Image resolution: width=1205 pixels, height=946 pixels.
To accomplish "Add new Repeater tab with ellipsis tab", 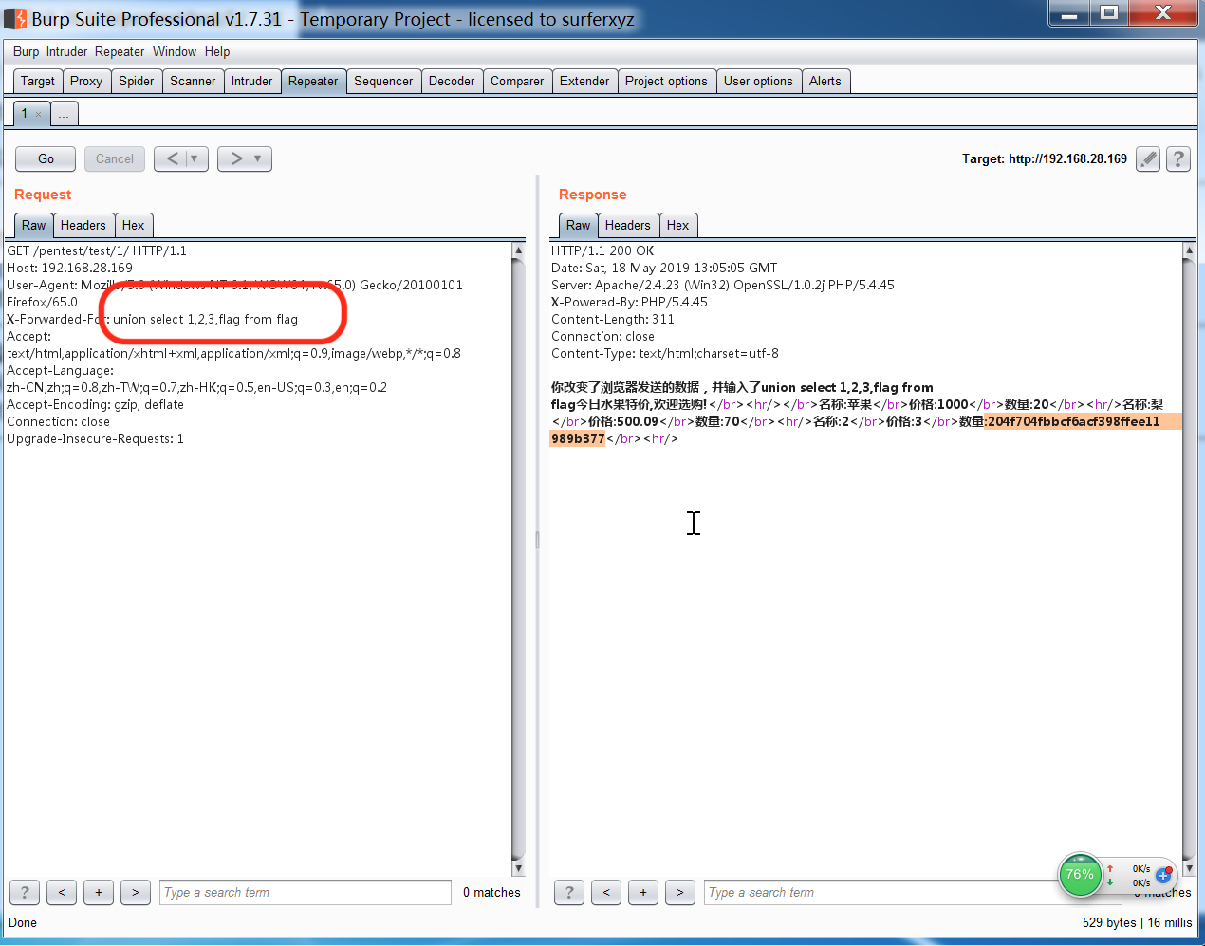I will (64, 114).
